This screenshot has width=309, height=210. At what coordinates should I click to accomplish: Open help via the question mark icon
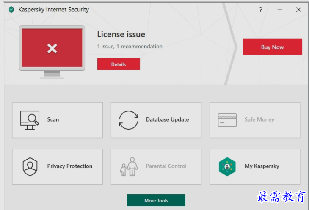[x=260, y=10]
